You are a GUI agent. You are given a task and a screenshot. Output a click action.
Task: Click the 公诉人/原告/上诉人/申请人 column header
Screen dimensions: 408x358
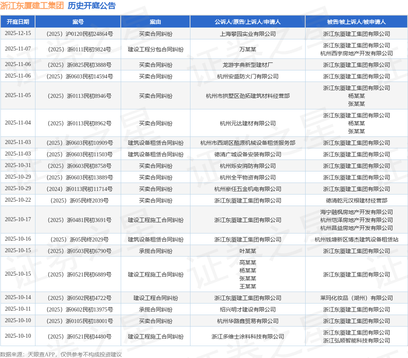tap(247, 22)
